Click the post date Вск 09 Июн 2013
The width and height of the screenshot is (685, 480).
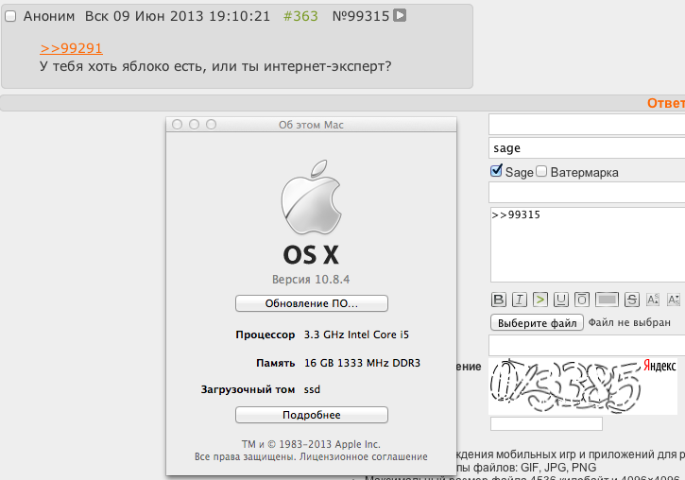144,16
